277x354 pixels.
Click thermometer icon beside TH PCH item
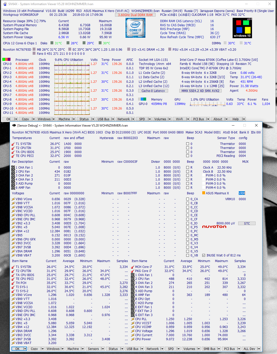pyautogui.click(x=13, y=283)
